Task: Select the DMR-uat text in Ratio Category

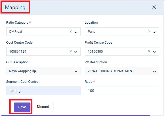Action: tap(16, 32)
